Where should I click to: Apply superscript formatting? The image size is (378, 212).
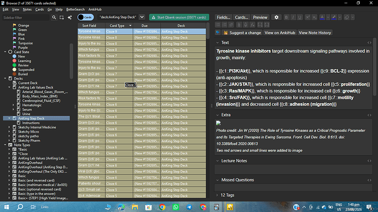point(307,18)
